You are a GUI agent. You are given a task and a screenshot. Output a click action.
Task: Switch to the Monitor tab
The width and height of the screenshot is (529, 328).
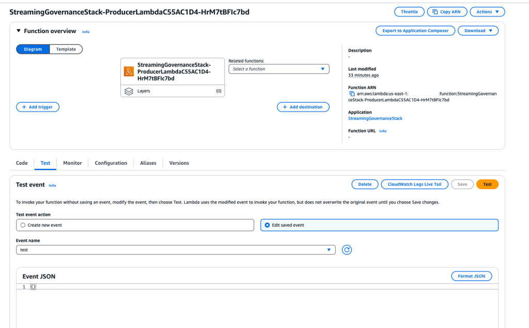tap(72, 163)
